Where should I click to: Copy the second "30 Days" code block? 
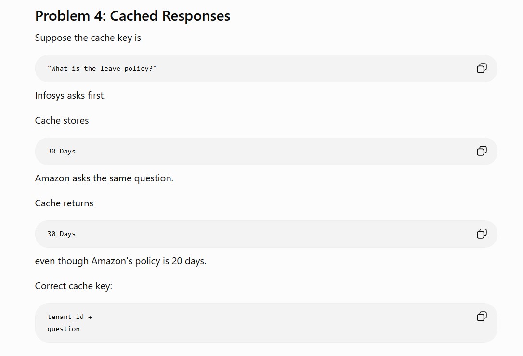(482, 234)
